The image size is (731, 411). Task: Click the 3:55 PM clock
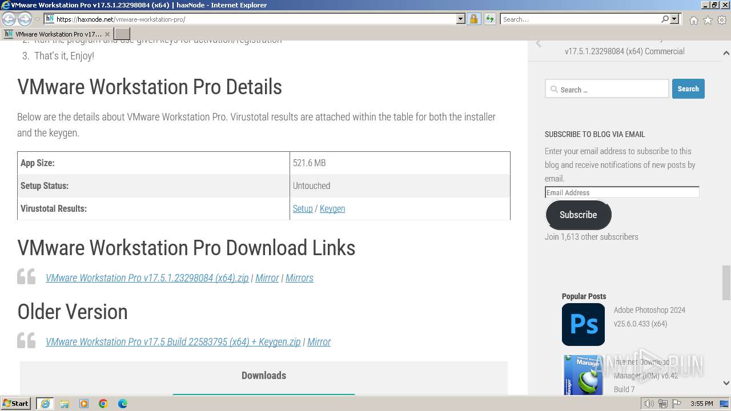(x=701, y=404)
